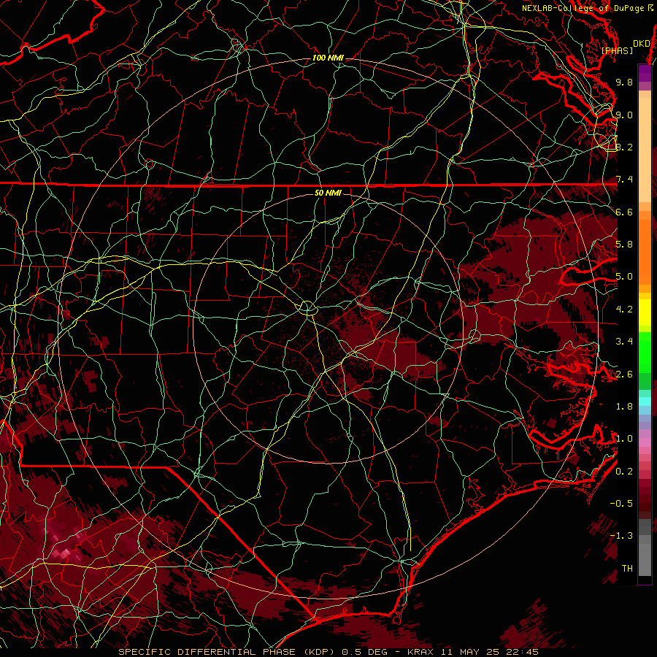Click the 1.0 value on the color scale
This screenshot has height=657, width=657.
[624, 439]
